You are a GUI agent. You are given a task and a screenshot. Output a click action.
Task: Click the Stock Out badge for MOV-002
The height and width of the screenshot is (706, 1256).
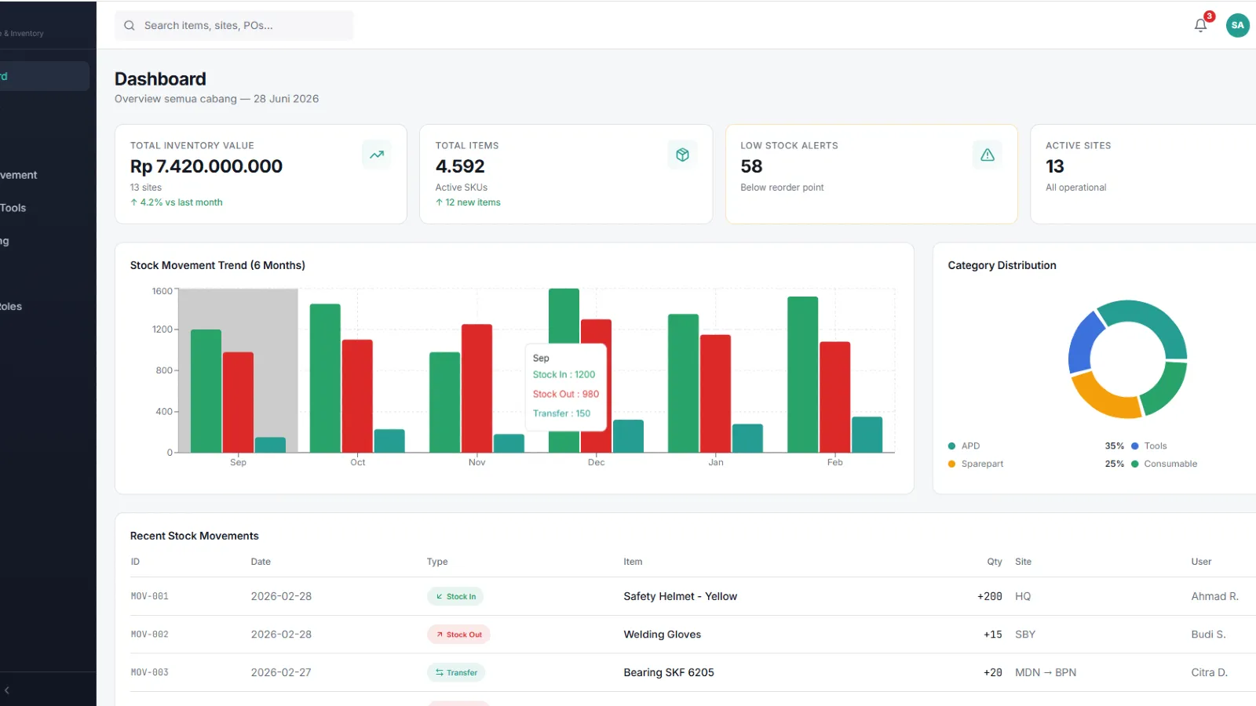coord(458,635)
